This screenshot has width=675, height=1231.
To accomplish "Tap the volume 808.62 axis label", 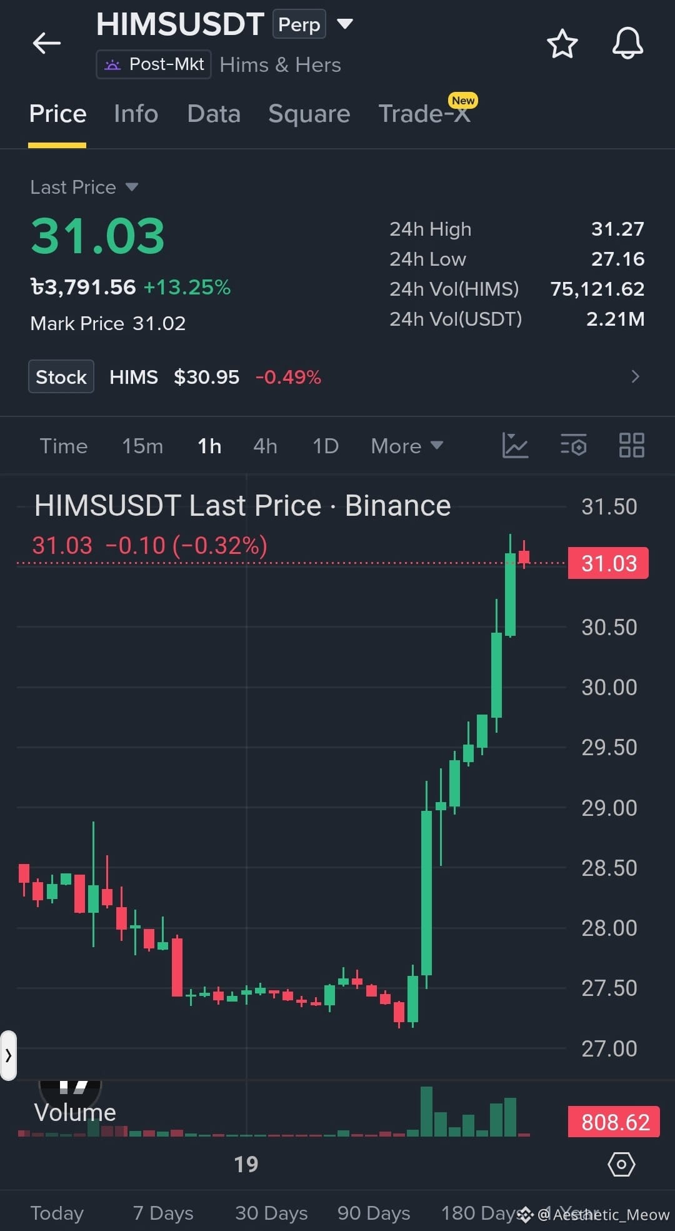I will [614, 1122].
